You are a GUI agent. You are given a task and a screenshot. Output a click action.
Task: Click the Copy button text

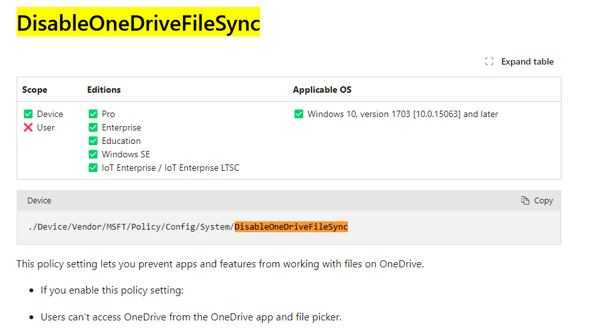point(544,201)
